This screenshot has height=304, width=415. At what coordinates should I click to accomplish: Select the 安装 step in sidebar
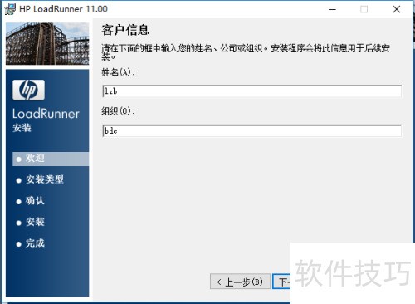[x=30, y=222]
